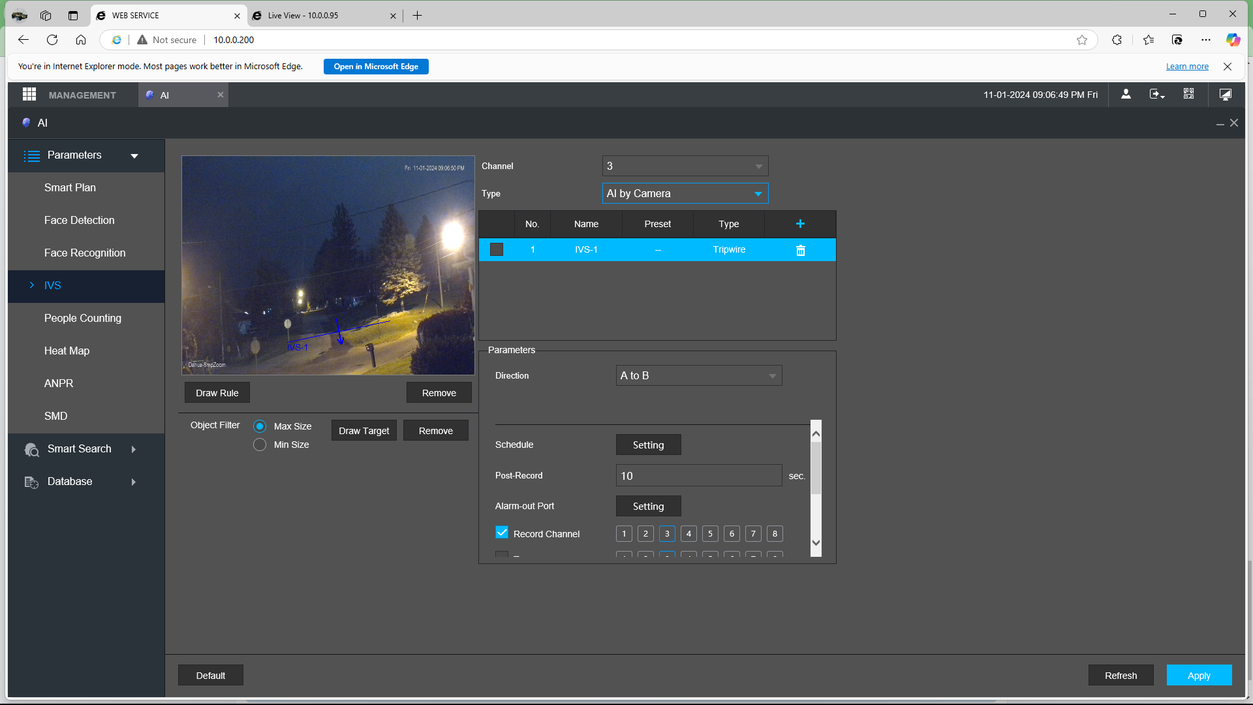The width and height of the screenshot is (1253, 705).
Task: Open the AI by Camera type dropdown
Action: tap(685, 193)
